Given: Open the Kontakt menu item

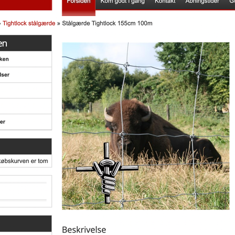Looking at the screenshot, I should (x=165, y=2).
